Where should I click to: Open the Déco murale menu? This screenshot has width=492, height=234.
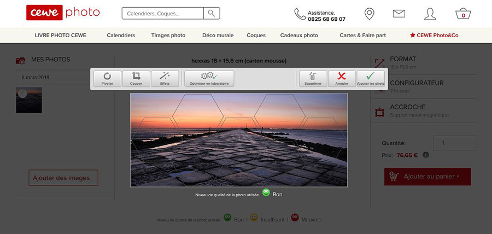pyautogui.click(x=218, y=36)
